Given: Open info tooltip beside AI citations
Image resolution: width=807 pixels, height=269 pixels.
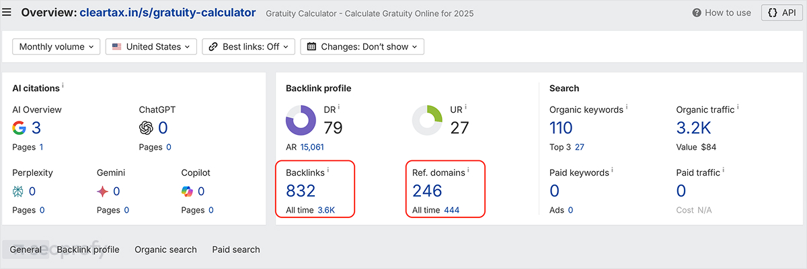Looking at the screenshot, I should click(x=63, y=86).
